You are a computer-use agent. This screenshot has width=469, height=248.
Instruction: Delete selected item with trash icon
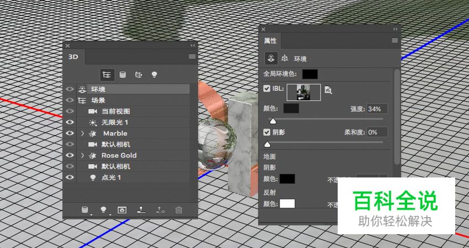coord(179,210)
